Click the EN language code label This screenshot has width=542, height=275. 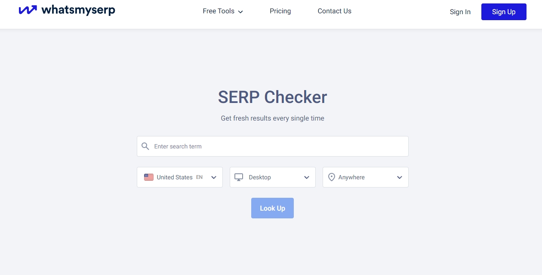199,177
